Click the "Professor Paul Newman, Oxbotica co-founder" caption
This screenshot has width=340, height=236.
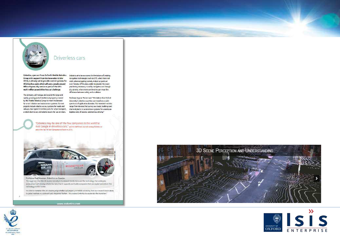(45, 178)
